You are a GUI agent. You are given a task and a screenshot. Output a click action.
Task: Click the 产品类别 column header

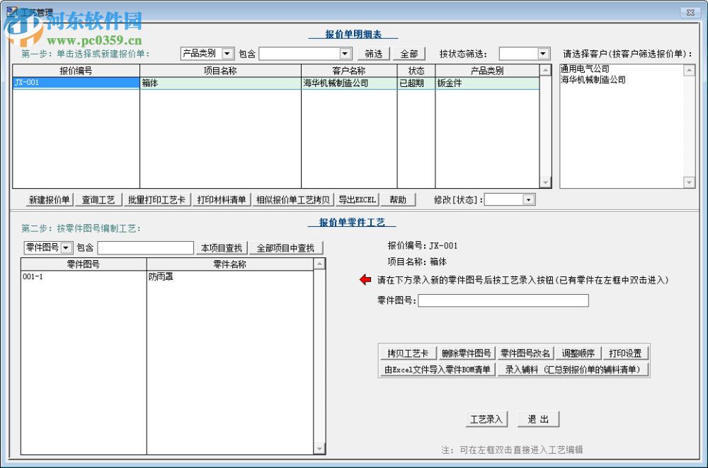(487, 70)
